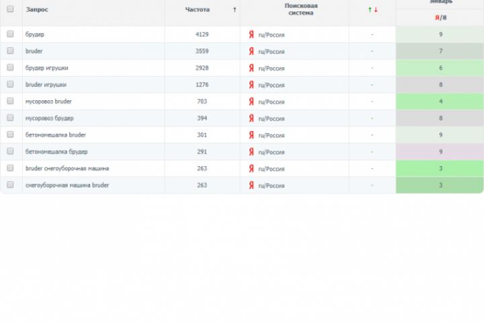Click the red Я icon under Январь

click(437, 17)
